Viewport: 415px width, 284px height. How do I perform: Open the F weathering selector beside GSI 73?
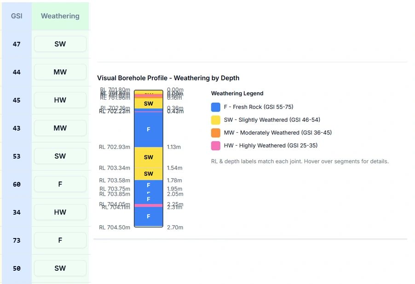[x=60, y=240]
